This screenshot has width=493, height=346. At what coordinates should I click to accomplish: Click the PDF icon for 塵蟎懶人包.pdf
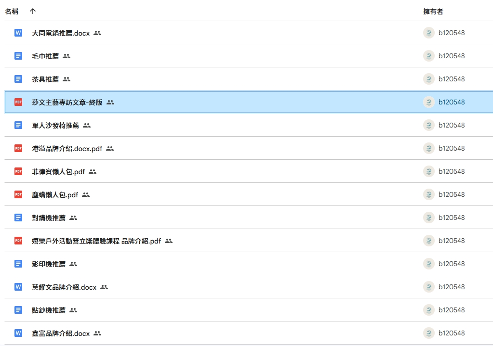[x=18, y=194]
